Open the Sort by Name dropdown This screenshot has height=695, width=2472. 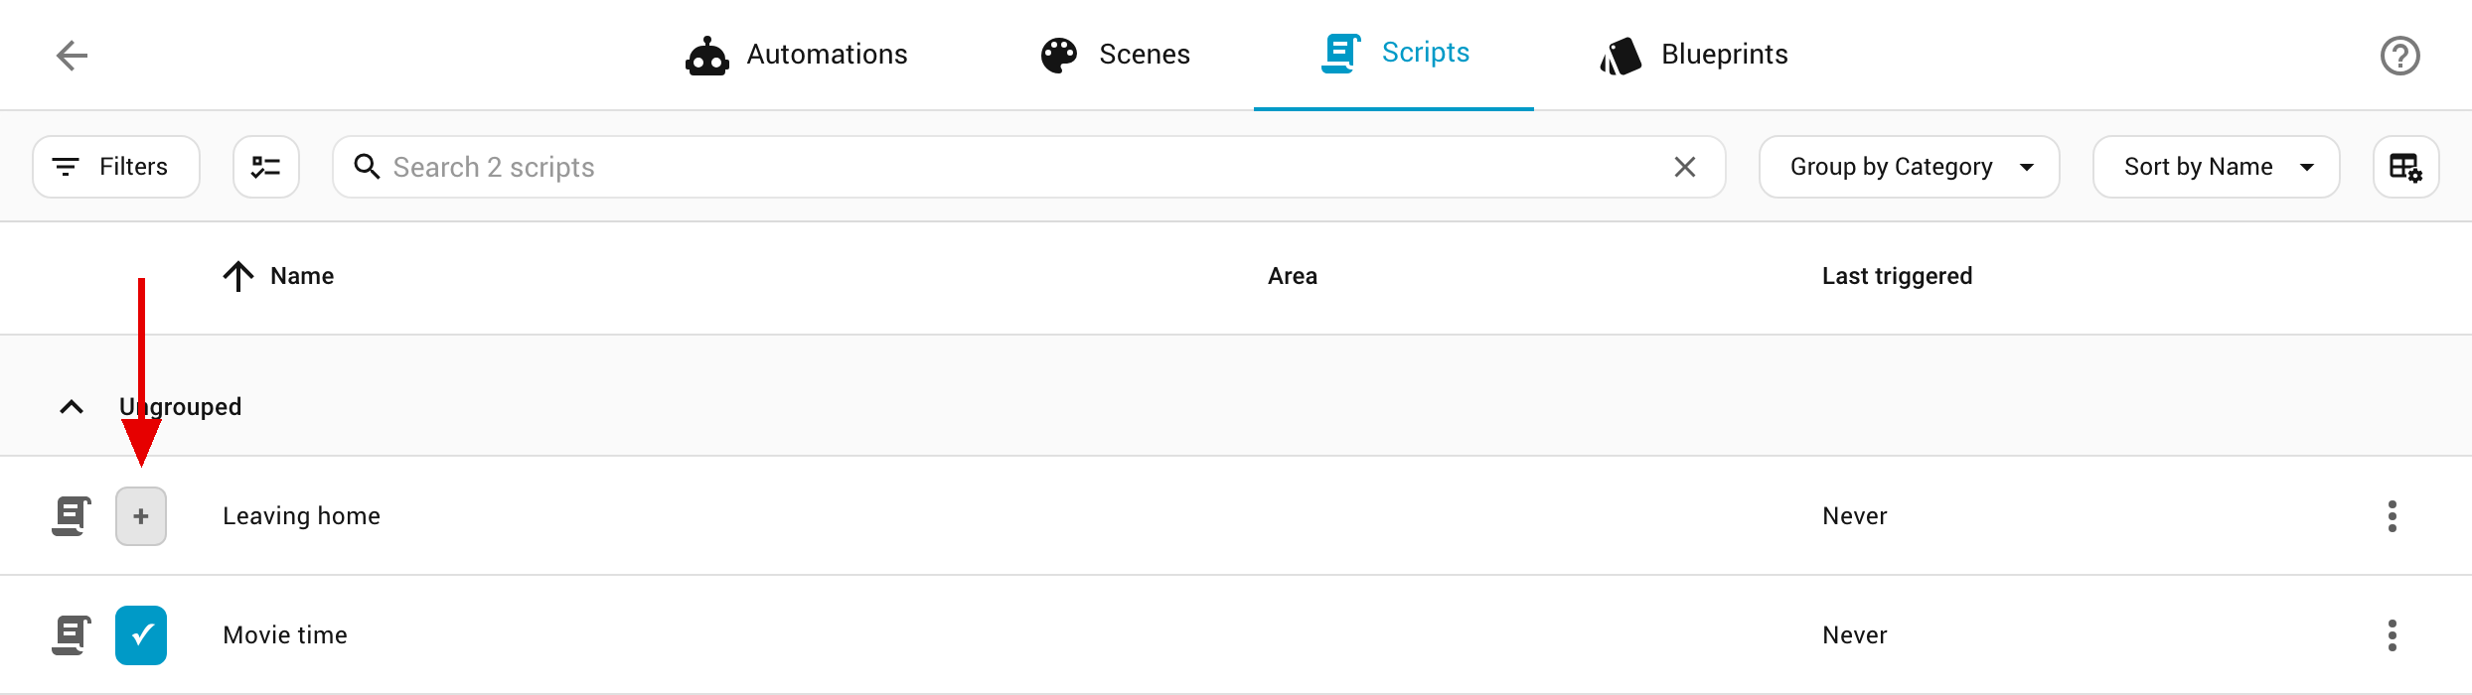click(2216, 167)
